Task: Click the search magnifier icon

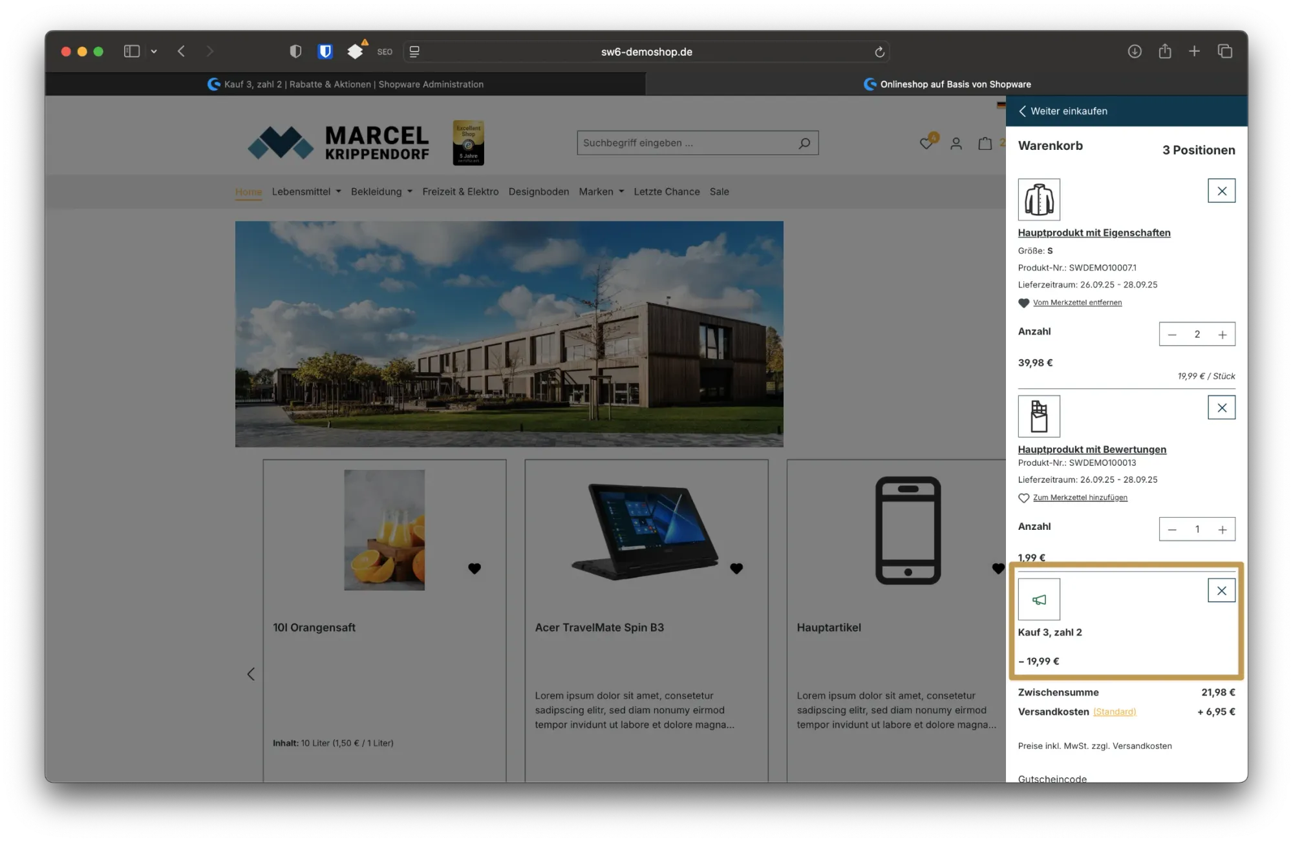Action: coord(804,143)
